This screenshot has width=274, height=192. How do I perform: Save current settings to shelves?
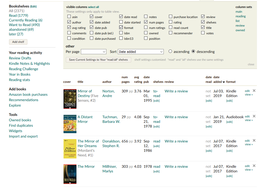click(x=98, y=60)
